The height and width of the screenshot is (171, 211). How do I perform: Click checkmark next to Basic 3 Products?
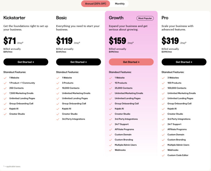58,83
